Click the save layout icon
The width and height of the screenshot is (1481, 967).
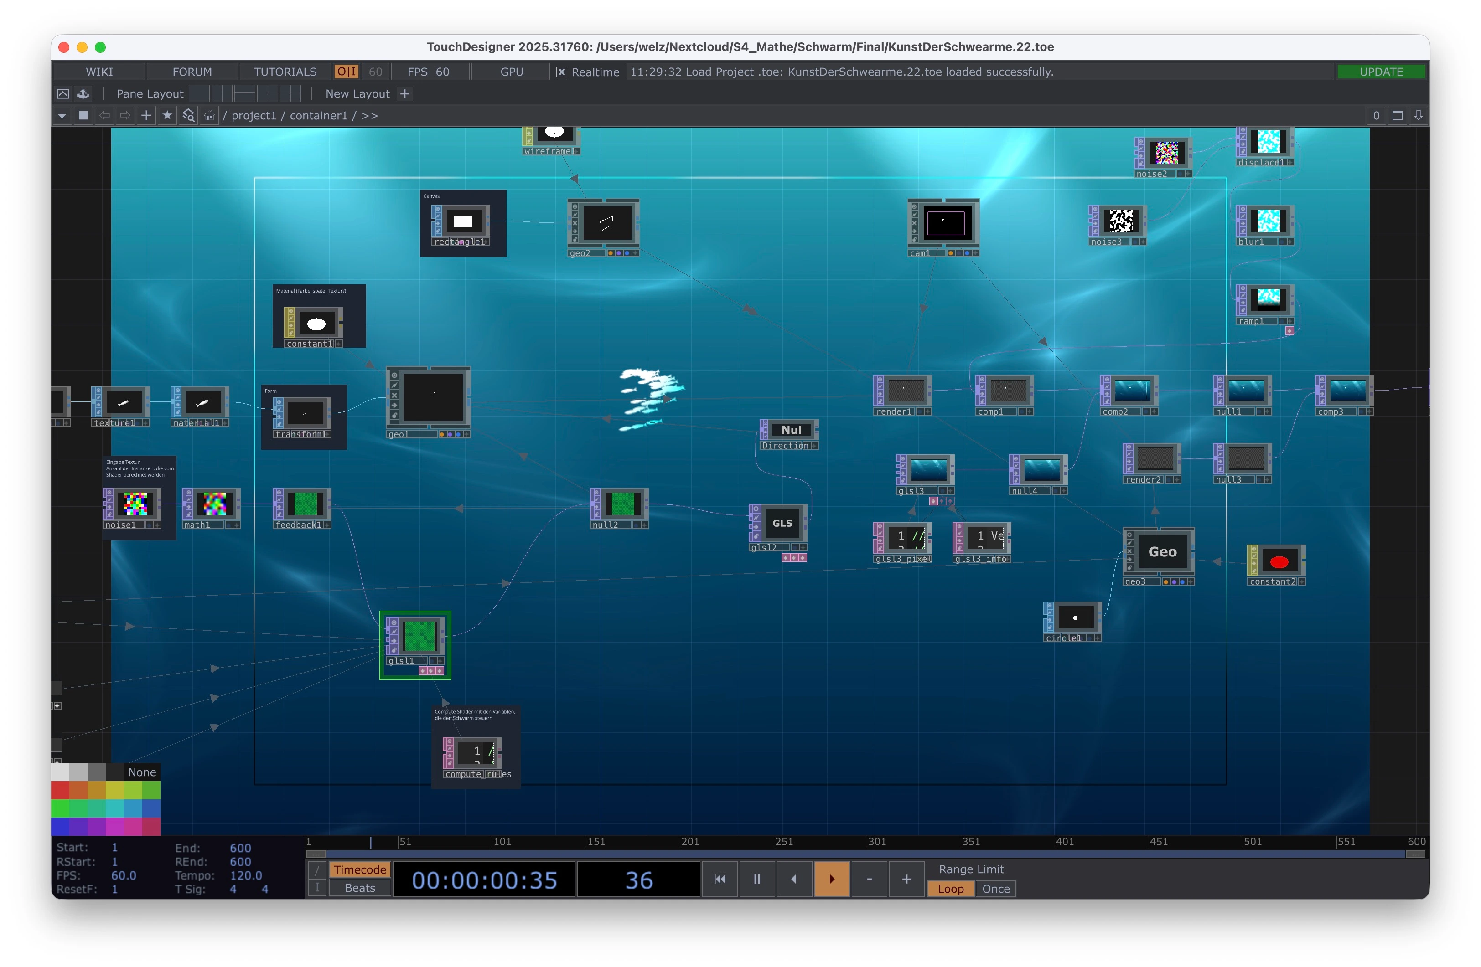83,94
